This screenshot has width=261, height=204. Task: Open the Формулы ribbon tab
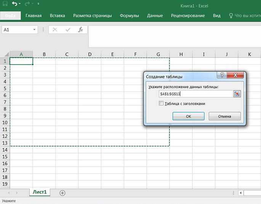pos(129,16)
